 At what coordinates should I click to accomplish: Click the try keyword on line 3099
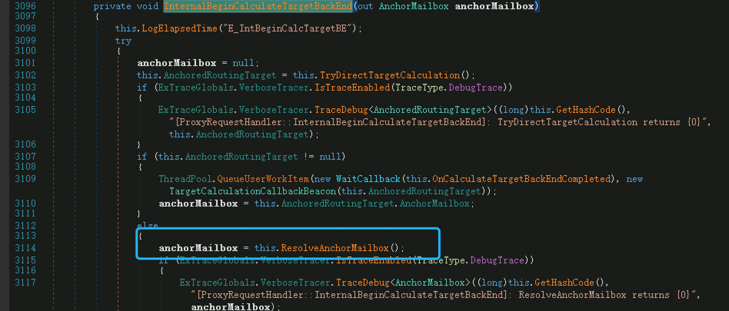click(123, 41)
